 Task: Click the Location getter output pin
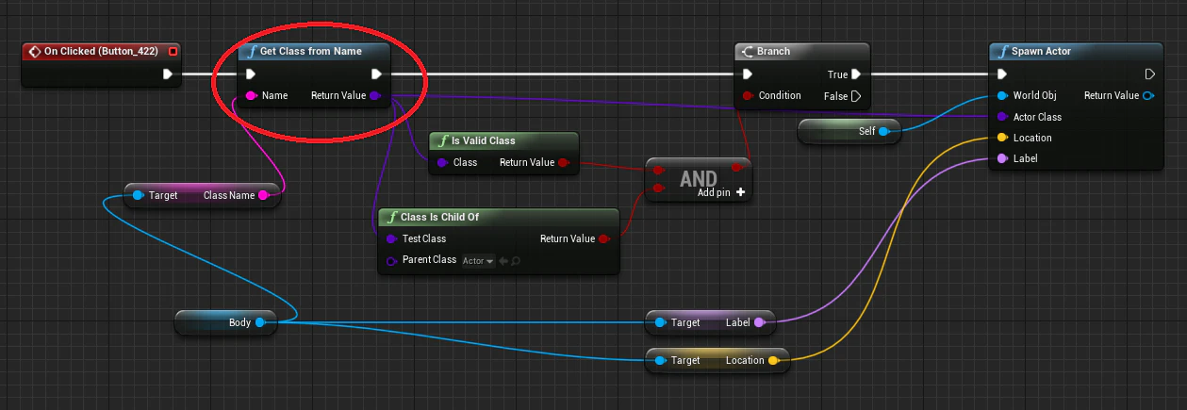[x=773, y=360]
